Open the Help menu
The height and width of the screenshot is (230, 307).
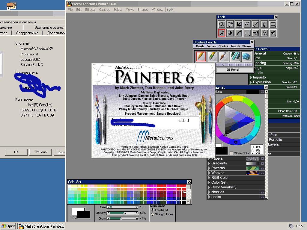click(x=170, y=10)
